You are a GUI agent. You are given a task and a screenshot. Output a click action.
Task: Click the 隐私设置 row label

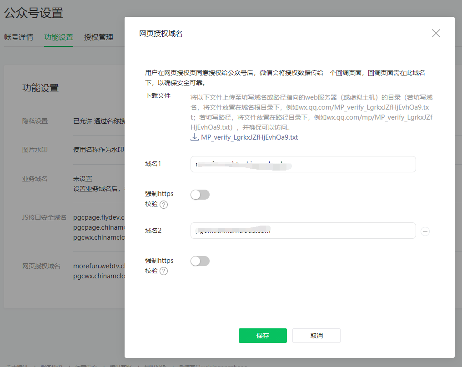coord(35,121)
